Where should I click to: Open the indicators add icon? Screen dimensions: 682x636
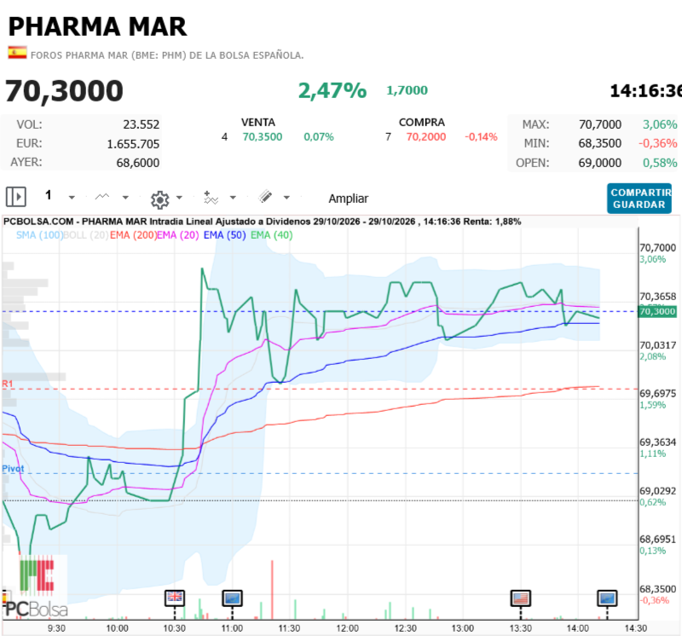[211, 198]
